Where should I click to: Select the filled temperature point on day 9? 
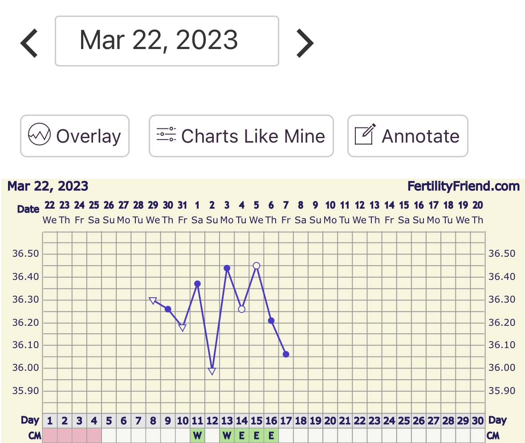tap(168, 309)
